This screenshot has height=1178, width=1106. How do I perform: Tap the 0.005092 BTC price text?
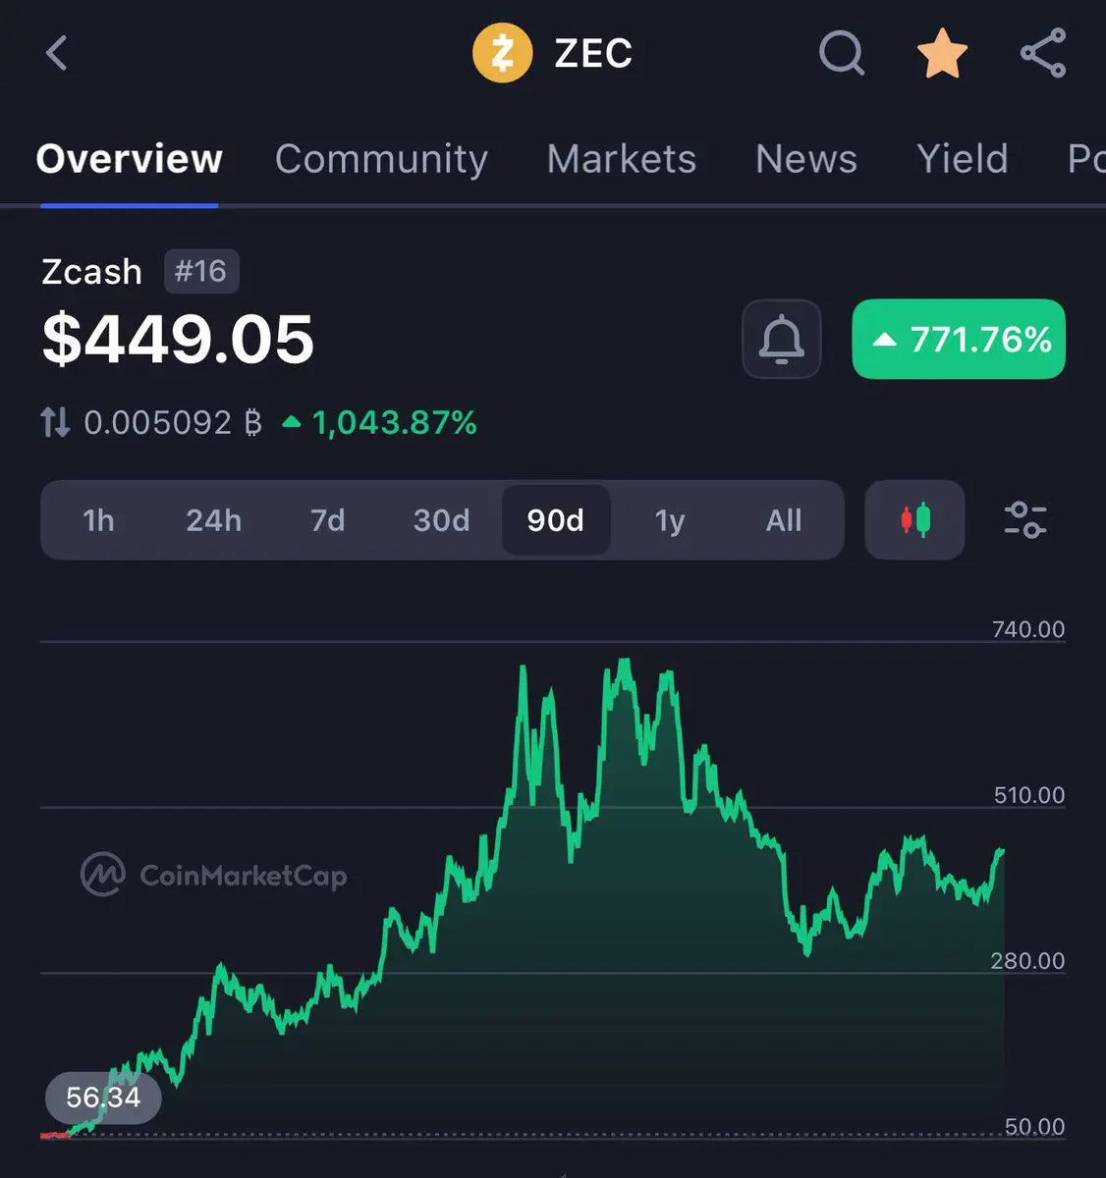click(x=173, y=423)
